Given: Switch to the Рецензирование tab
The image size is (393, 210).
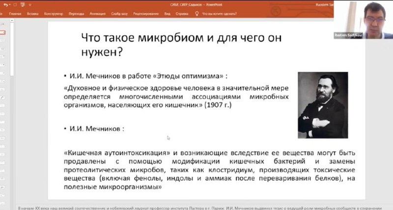Looking at the screenshot, I should click(x=146, y=14).
